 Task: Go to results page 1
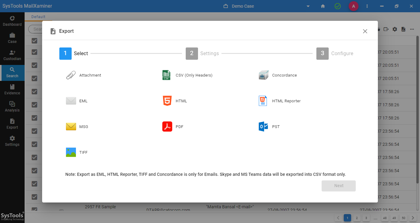[x=347, y=218]
